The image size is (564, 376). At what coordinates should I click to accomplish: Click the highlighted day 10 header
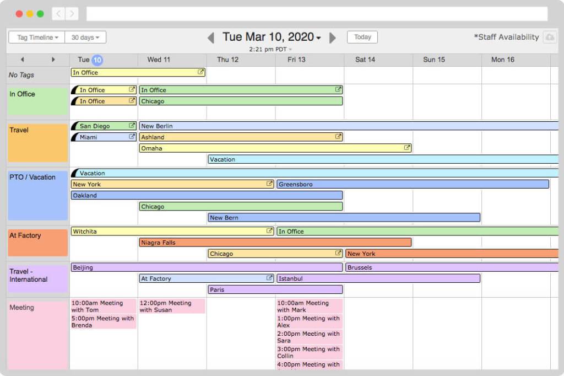97,60
